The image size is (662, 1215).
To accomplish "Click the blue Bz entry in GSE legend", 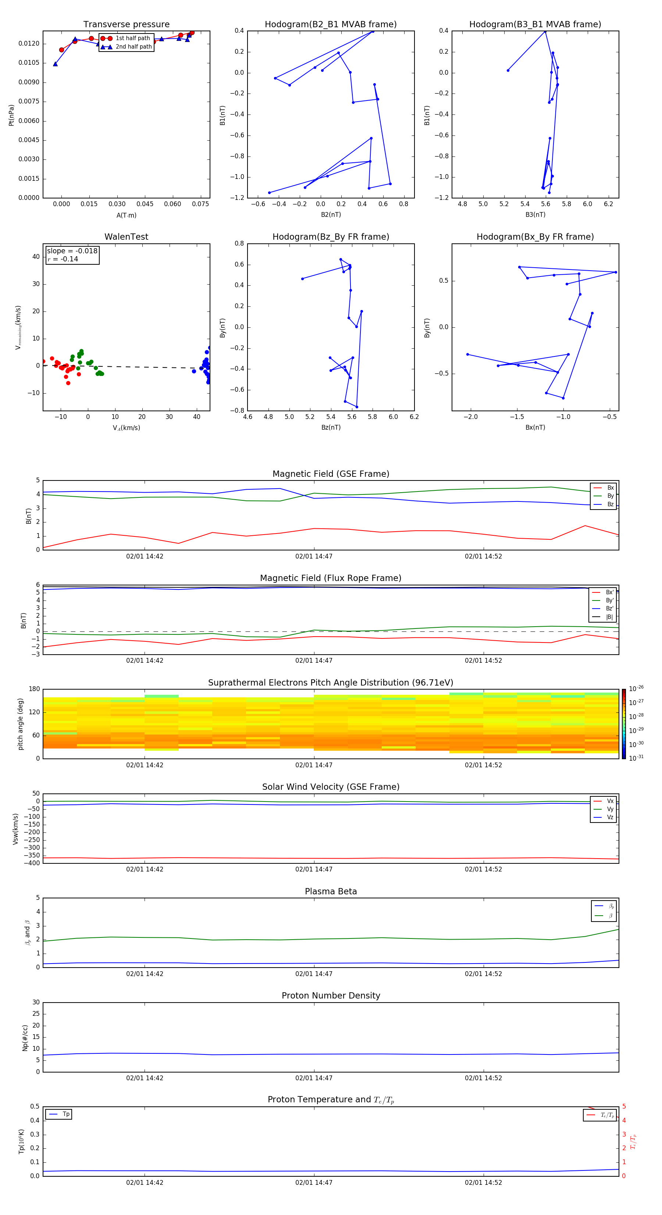I will 604,505.
